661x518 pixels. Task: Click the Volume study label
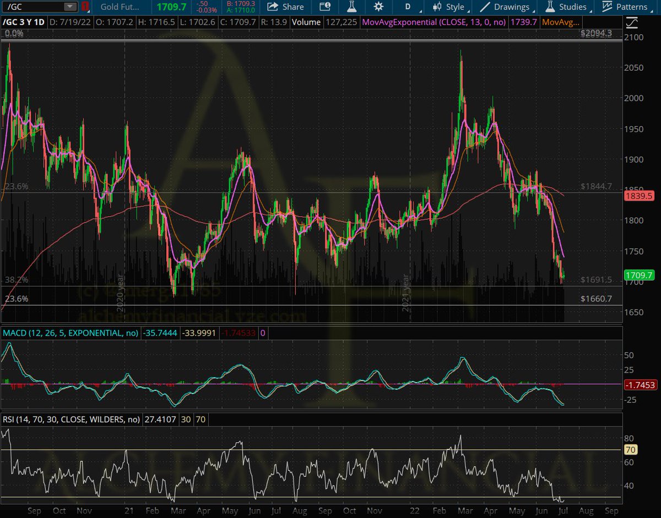click(307, 22)
